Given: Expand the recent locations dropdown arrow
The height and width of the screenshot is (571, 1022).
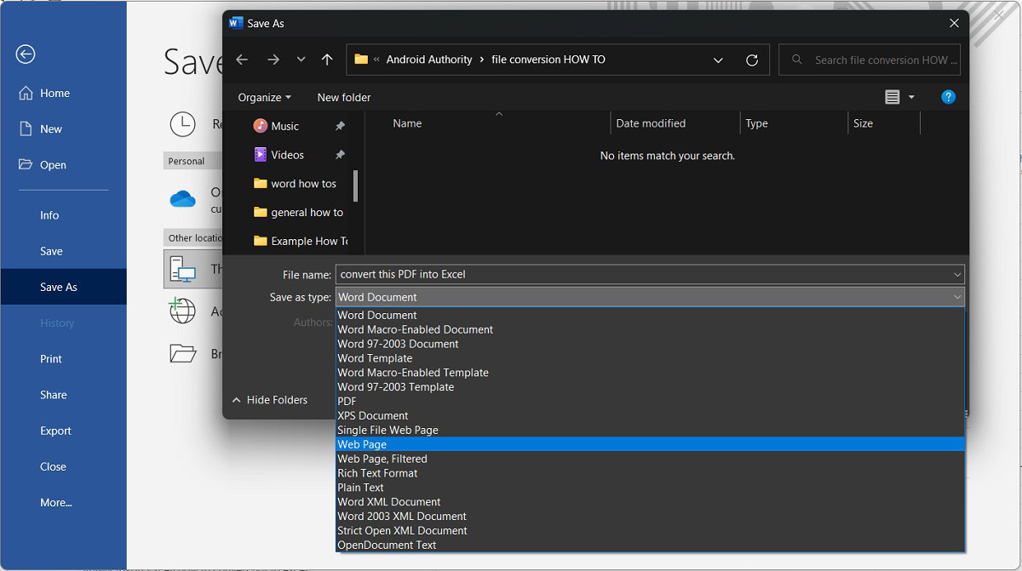Looking at the screenshot, I should [301, 60].
